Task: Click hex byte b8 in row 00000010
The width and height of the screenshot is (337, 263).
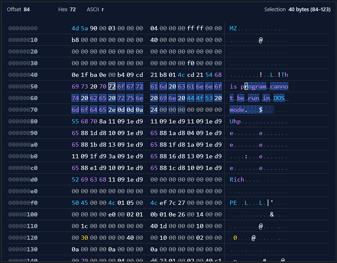Action: 75,40
